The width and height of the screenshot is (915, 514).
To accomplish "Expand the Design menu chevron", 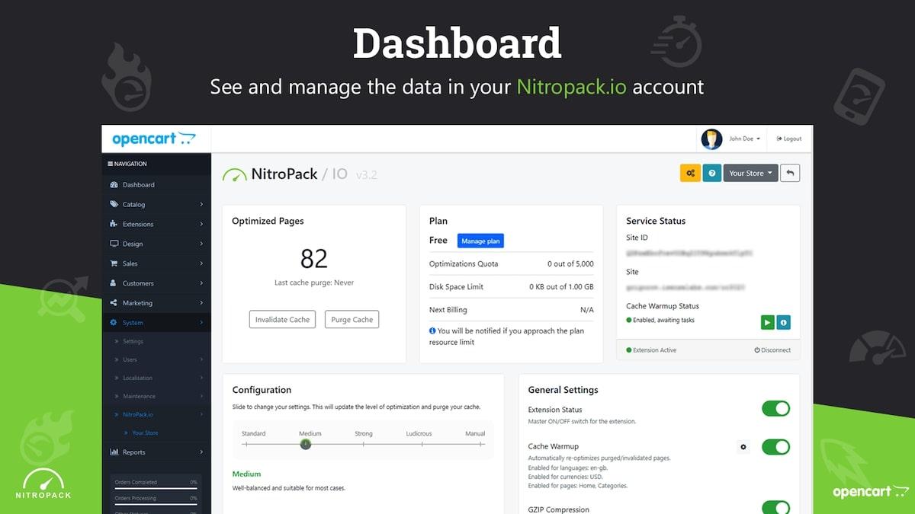I will [201, 244].
